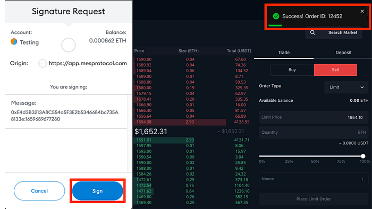
Task: Select ask price 1689.04 row
Action: [192, 71]
